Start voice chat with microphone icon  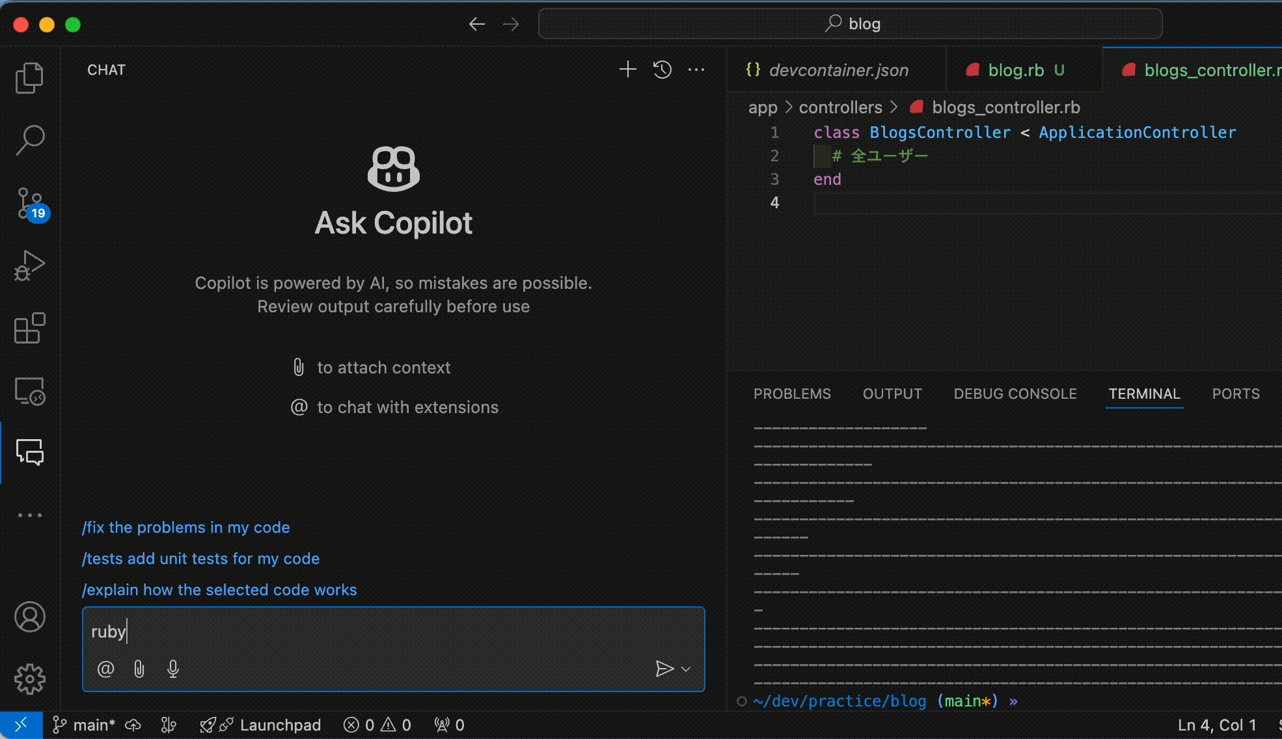(x=172, y=669)
